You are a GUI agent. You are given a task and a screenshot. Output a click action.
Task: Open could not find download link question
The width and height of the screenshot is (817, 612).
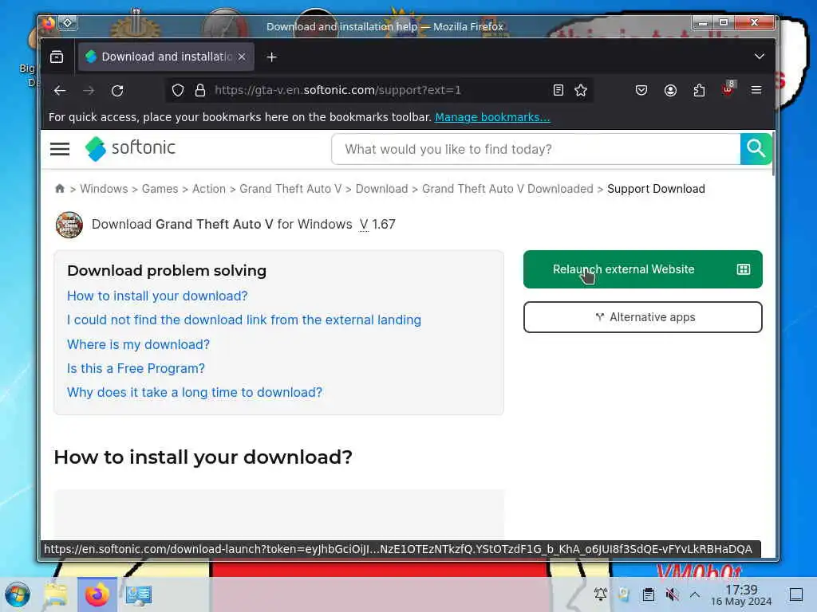click(x=244, y=320)
